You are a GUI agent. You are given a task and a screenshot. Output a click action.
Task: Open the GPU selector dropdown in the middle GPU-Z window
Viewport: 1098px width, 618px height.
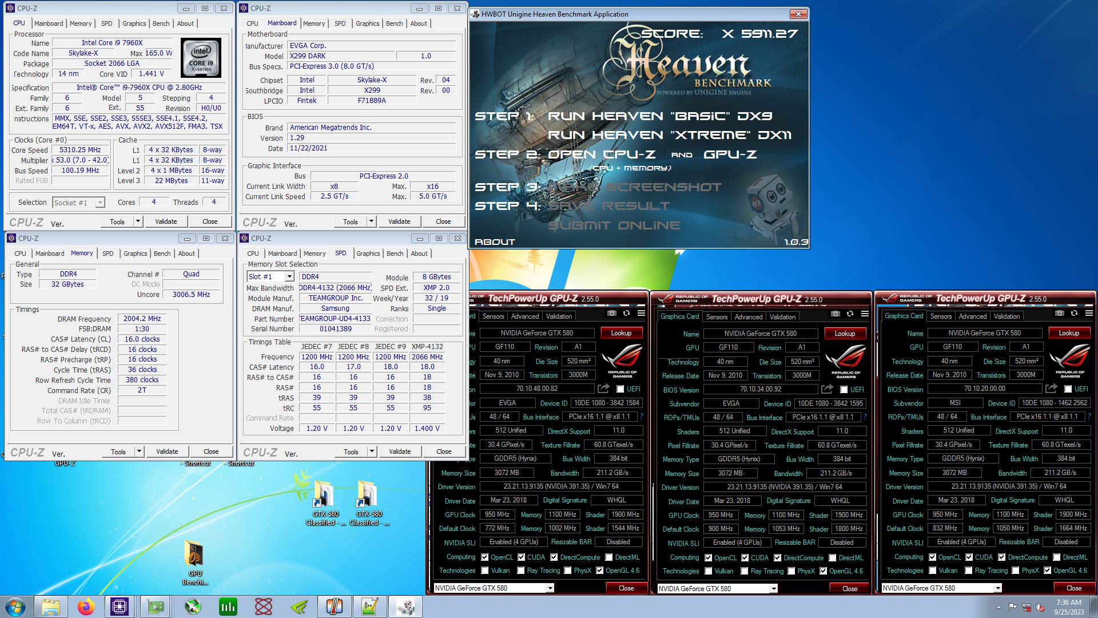(774, 588)
